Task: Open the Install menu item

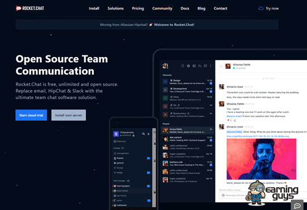Action: tap(94, 8)
